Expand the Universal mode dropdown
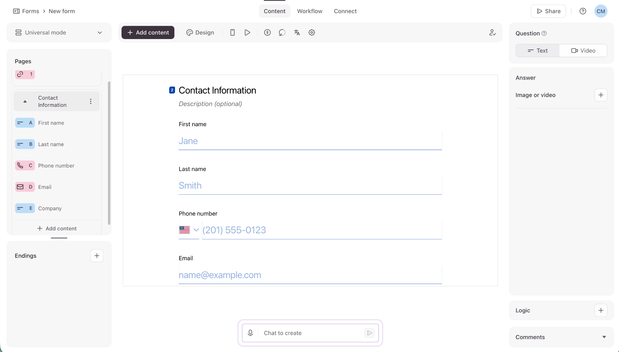 [59, 33]
